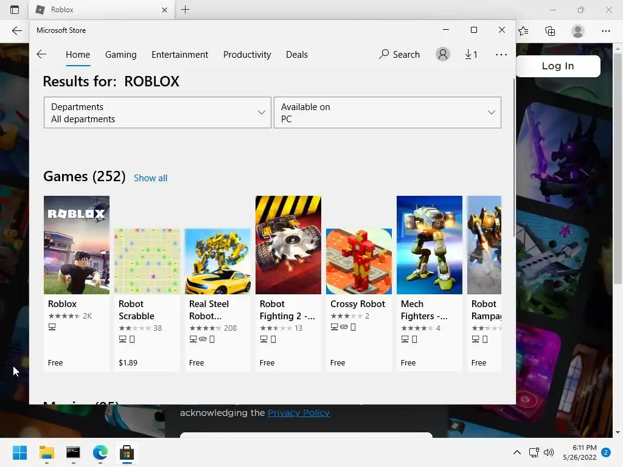Open the Crossy Robot game thumbnail
Viewport: 623px width, 467px height.
point(359,261)
